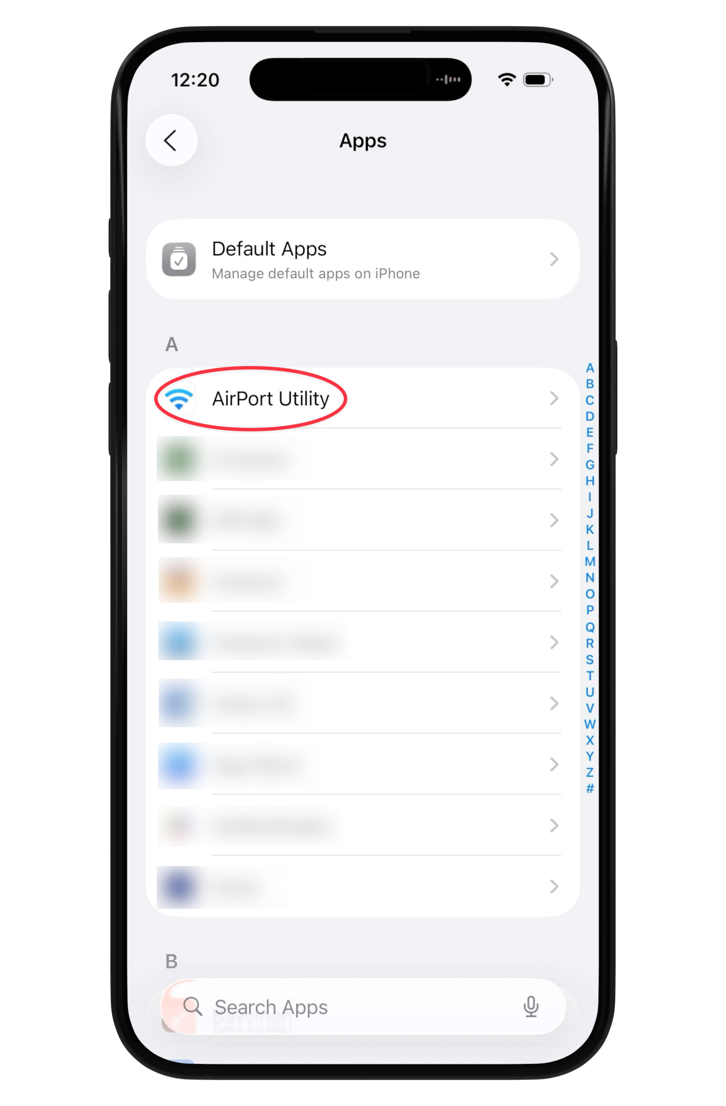Tap the battery status icon

click(538, 80)
